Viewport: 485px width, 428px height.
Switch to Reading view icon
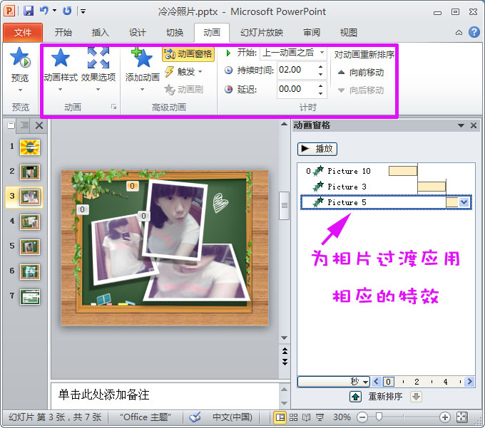(x=306, y=417)
